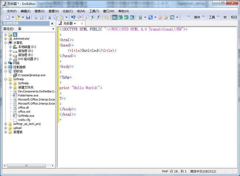Expand the Administrator tree node
The width and height of the screenshot is (240, 176).
coord(6,39)
